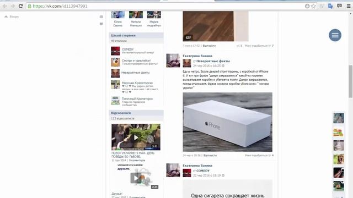This screenshot has height=198, width=353.
Task: Like the iPhone post
Action: [259, 155]
